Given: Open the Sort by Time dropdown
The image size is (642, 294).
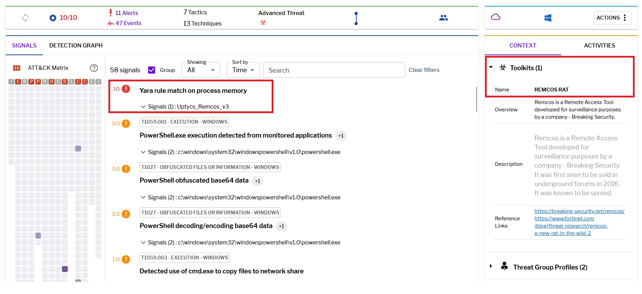Looking at the screenshot, I should [243, 70].
